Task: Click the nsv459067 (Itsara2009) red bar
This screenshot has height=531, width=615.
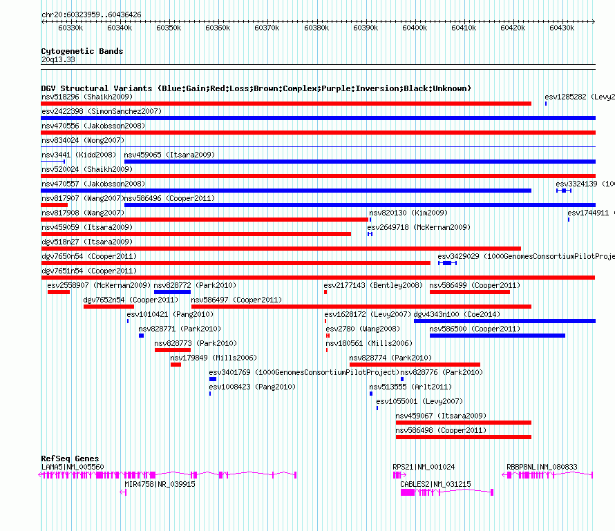Action: [x=464, y=423]
